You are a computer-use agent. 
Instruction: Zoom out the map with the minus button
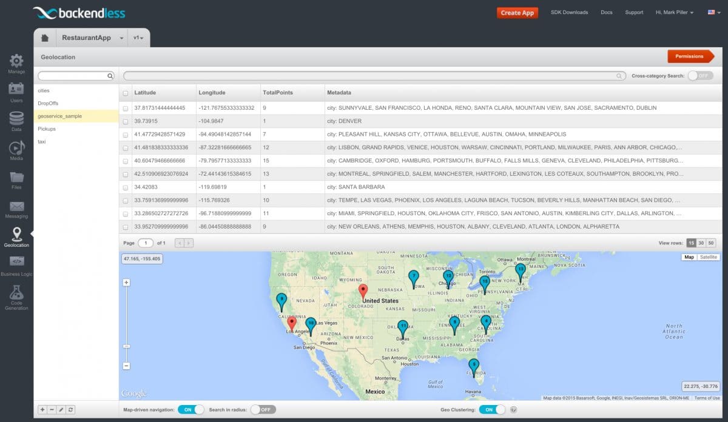pyautogui.click(x=126, y=366)
